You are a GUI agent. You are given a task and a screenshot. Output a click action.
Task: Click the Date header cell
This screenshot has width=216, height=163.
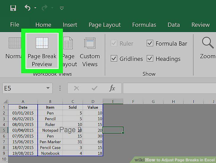pos(23,107)
